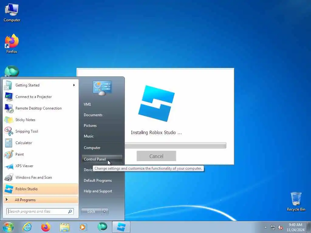
Task: Open Sticky Notes
Action: pos(41,120)
